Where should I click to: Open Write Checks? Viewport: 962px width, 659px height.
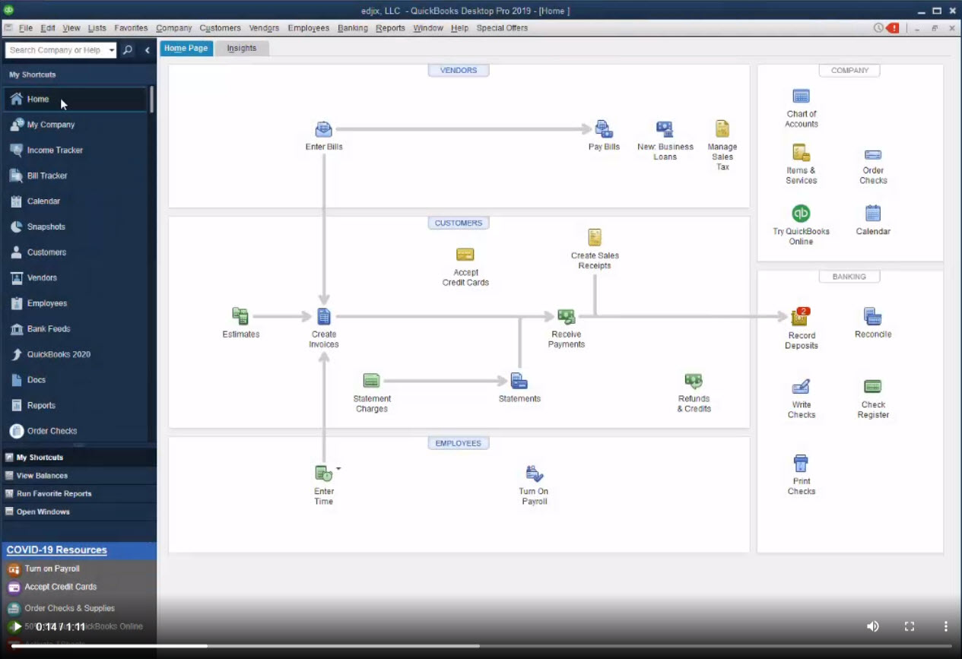tap(801, 388)
